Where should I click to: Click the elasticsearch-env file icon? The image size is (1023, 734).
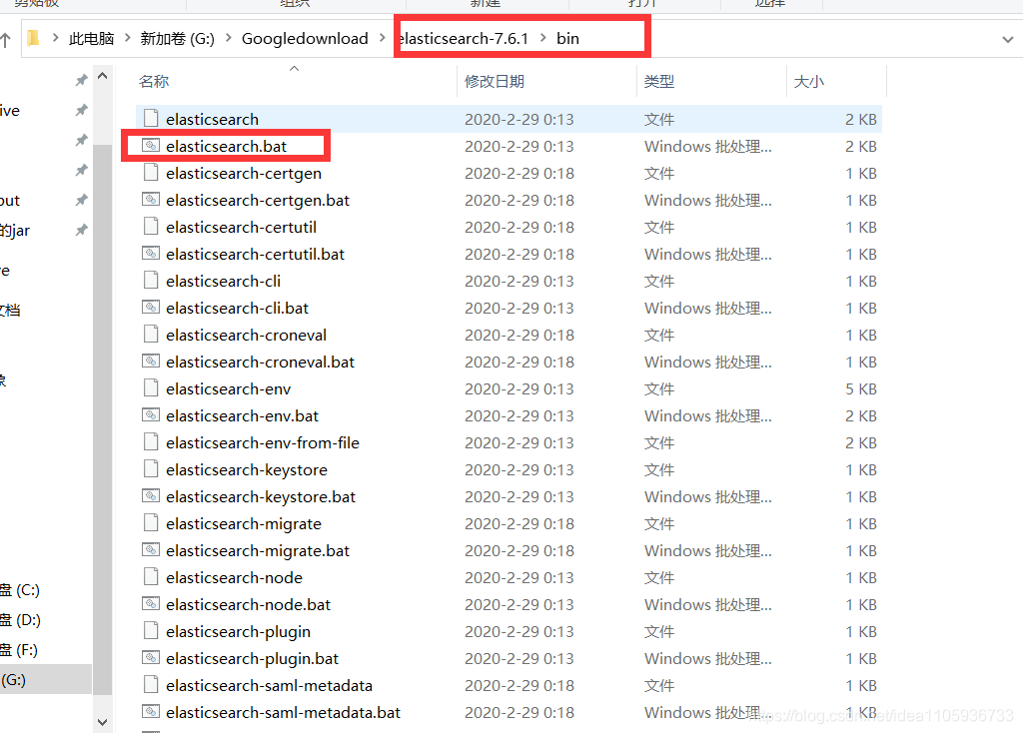coord(151,388)
